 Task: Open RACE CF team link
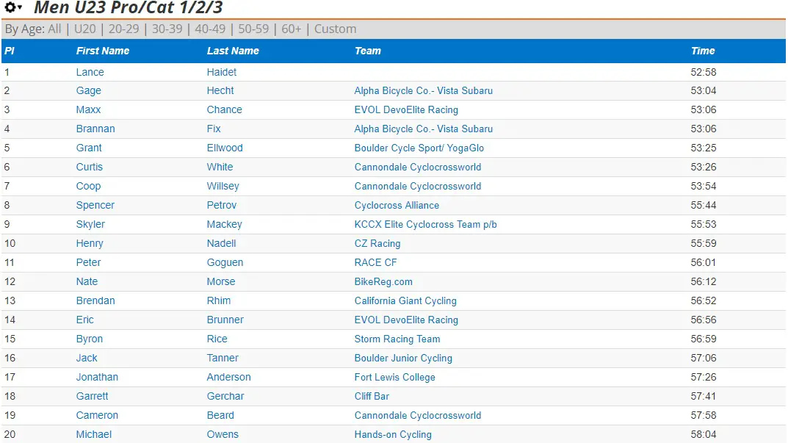[375, 263]
